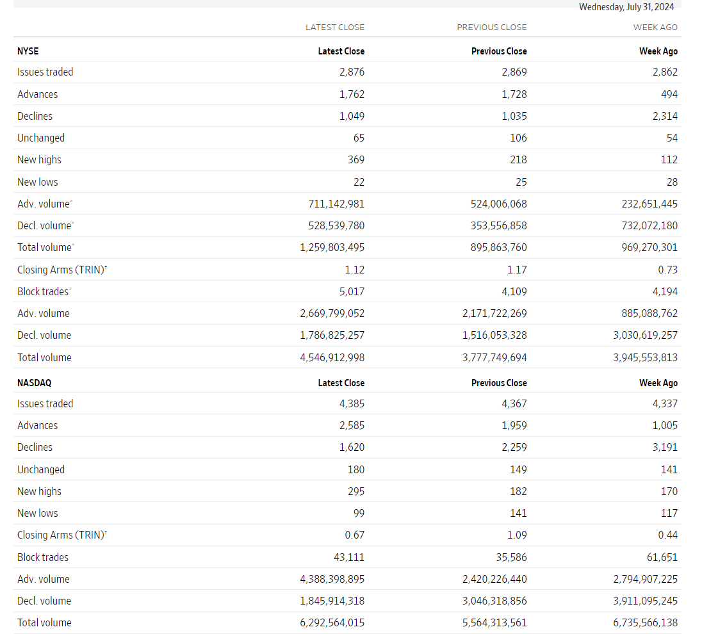Click NYSE Block trades previous value 4,109
The image size is (702, 634).
pyautogui.click(x=514, y=292)
